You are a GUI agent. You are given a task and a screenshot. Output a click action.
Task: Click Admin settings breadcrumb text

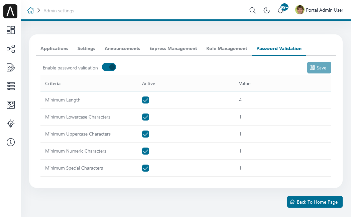tap(58, 11)
